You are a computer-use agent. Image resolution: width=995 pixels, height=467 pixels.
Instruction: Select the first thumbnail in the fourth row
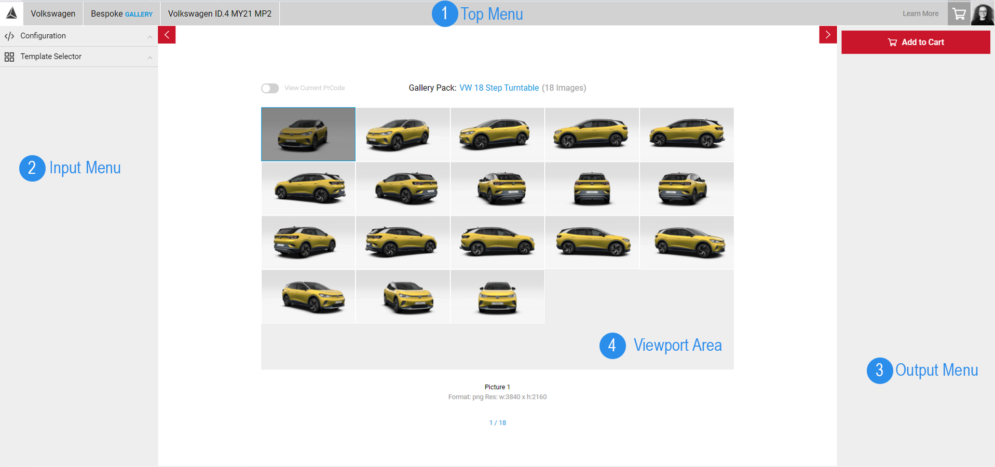click(308, 296)
